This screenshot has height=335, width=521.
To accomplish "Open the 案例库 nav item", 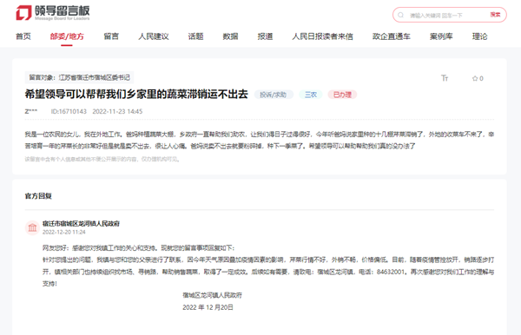I will 441,36.
